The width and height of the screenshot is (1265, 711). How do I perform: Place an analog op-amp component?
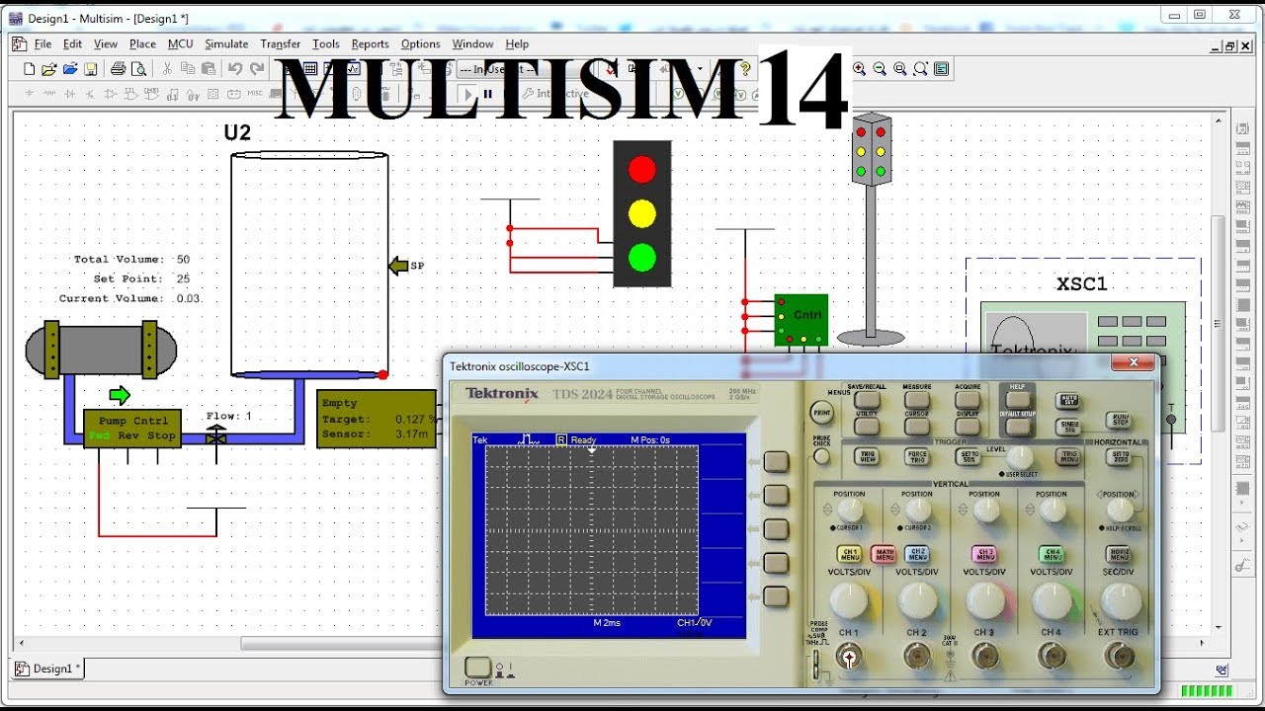click(111, 95)
